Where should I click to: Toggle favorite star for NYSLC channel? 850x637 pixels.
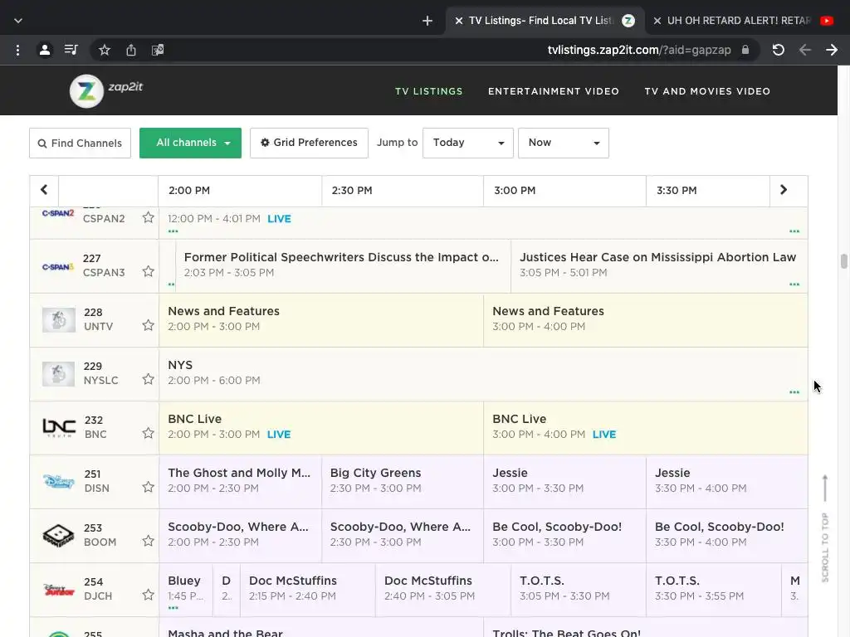148,379
